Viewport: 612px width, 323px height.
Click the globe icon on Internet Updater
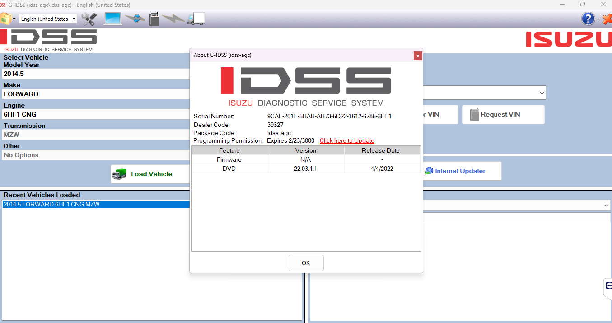coord(429,171)
